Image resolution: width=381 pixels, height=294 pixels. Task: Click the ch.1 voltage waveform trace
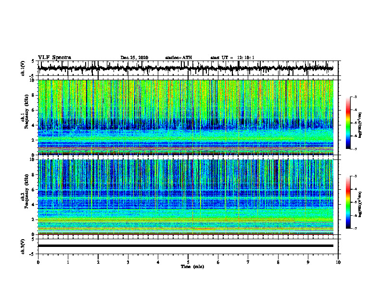pos(186,68)
